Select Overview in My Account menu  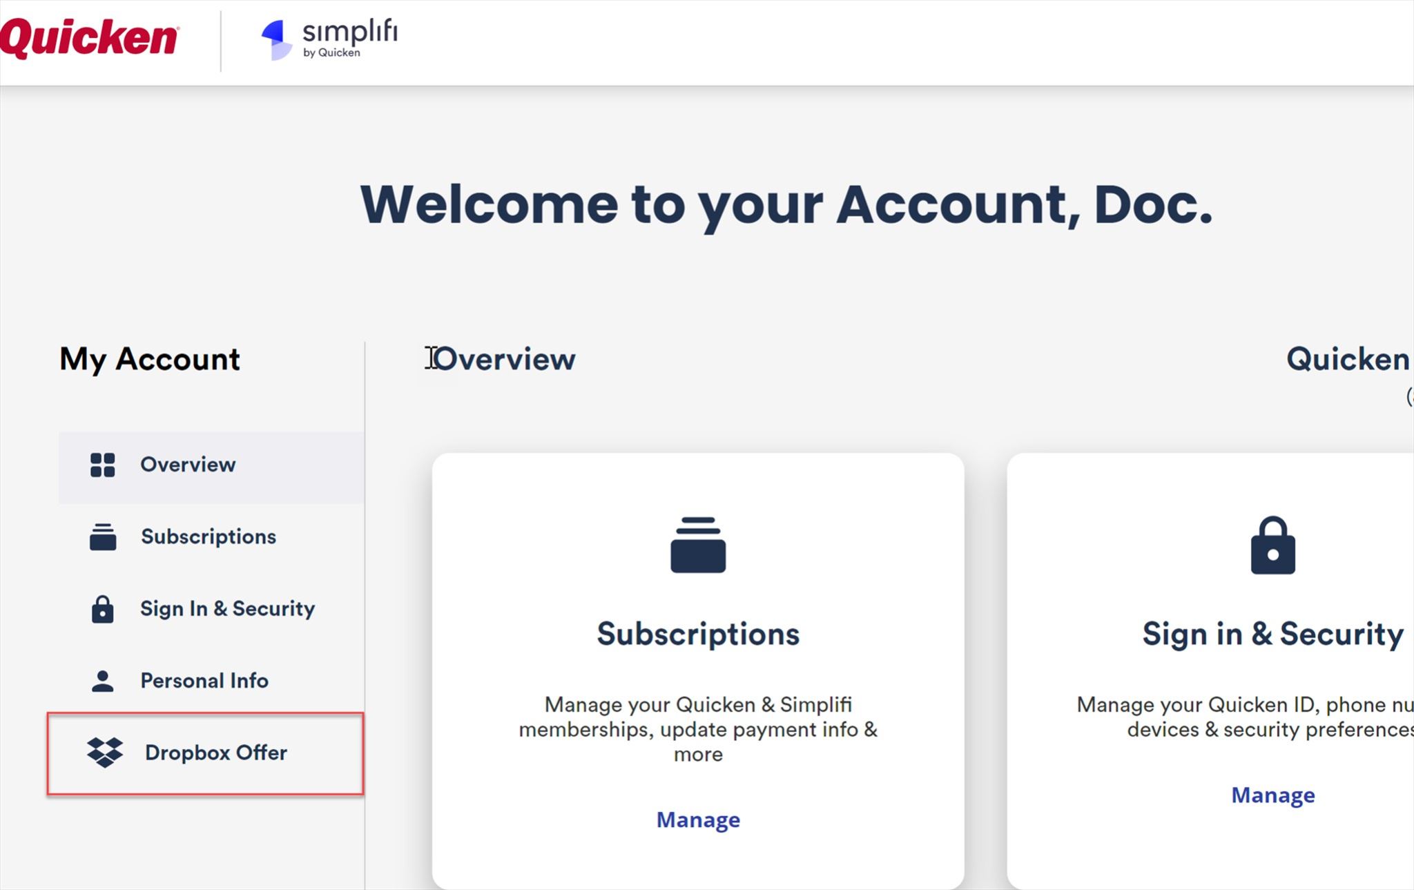coord(188,465)
